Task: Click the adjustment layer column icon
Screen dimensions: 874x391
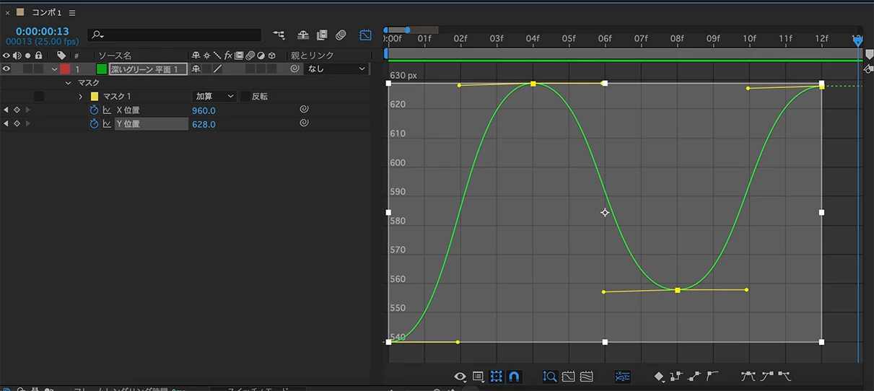Action: [x=261, y=56]
